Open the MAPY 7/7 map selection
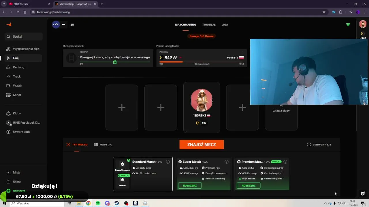Viewport: 369px width, 207px height. (103, 145)
